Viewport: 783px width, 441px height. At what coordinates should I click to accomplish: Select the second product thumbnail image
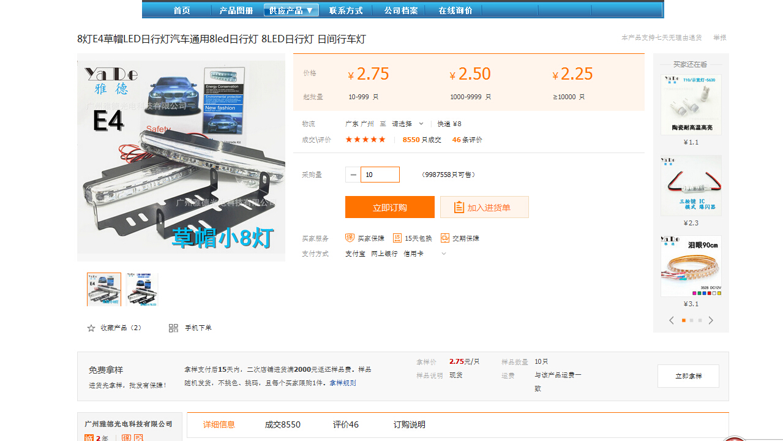tap(142, 289)
